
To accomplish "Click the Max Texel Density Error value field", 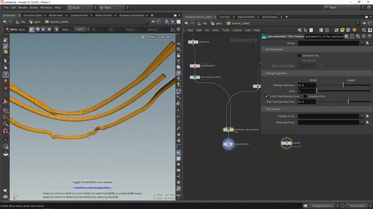I will tap(307, 102).
